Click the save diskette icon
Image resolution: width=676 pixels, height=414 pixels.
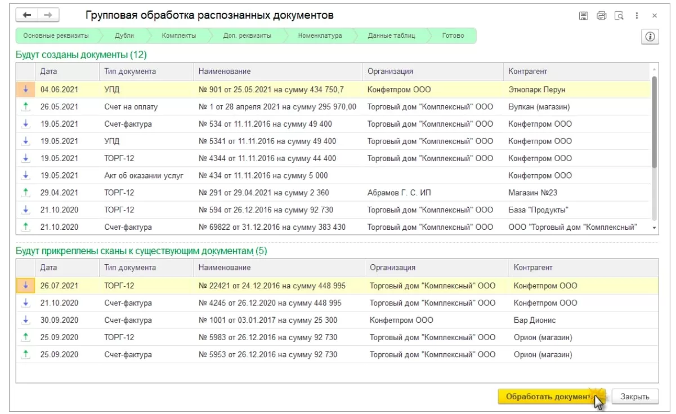(584, 16)
